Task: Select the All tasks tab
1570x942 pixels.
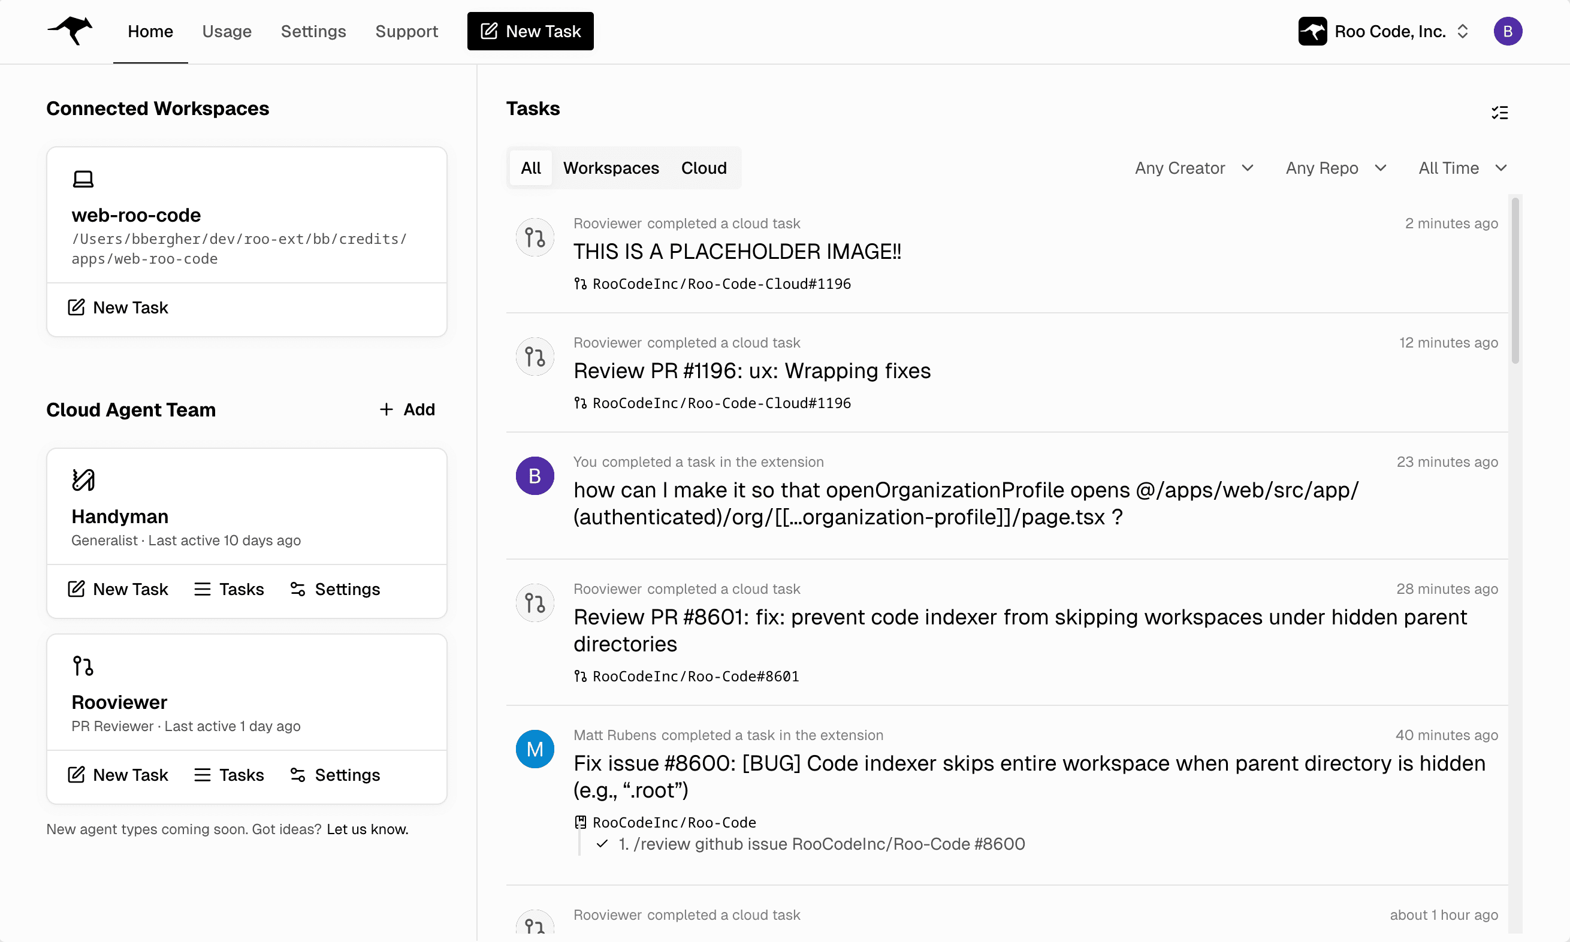Action: (x=530, y=168)
